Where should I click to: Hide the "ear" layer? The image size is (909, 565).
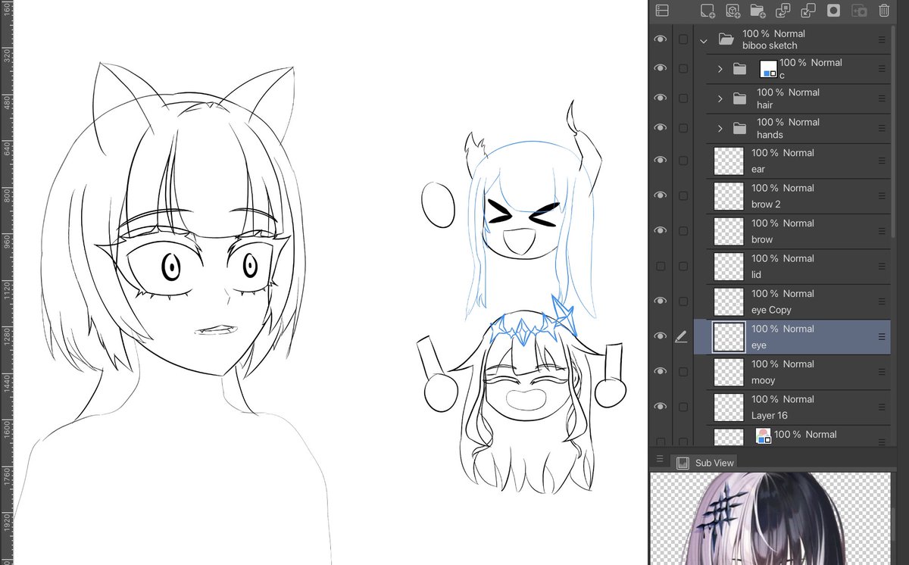click(661, 160)
